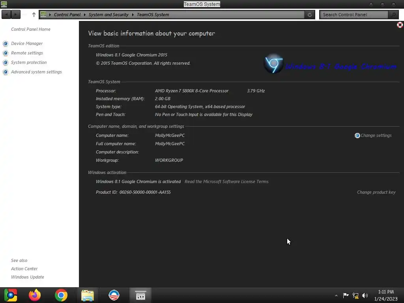Screen dimensions: 404x303
Task: Go back with the navigation back arrow
Action: point(6,15)
